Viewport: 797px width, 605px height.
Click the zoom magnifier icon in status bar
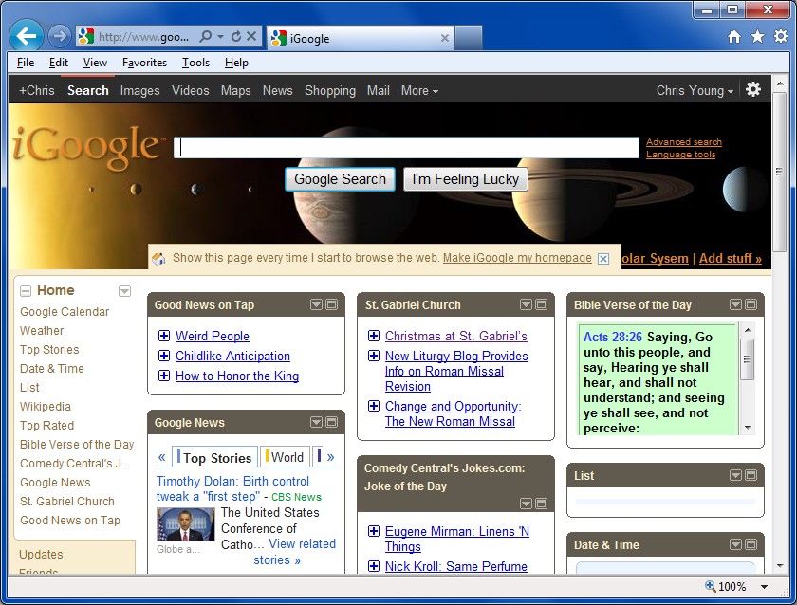[x=710, y=586]
